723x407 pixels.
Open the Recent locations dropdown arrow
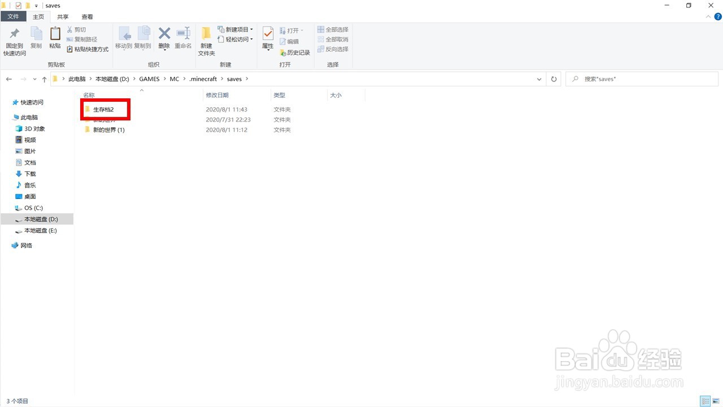coord(35,79)
